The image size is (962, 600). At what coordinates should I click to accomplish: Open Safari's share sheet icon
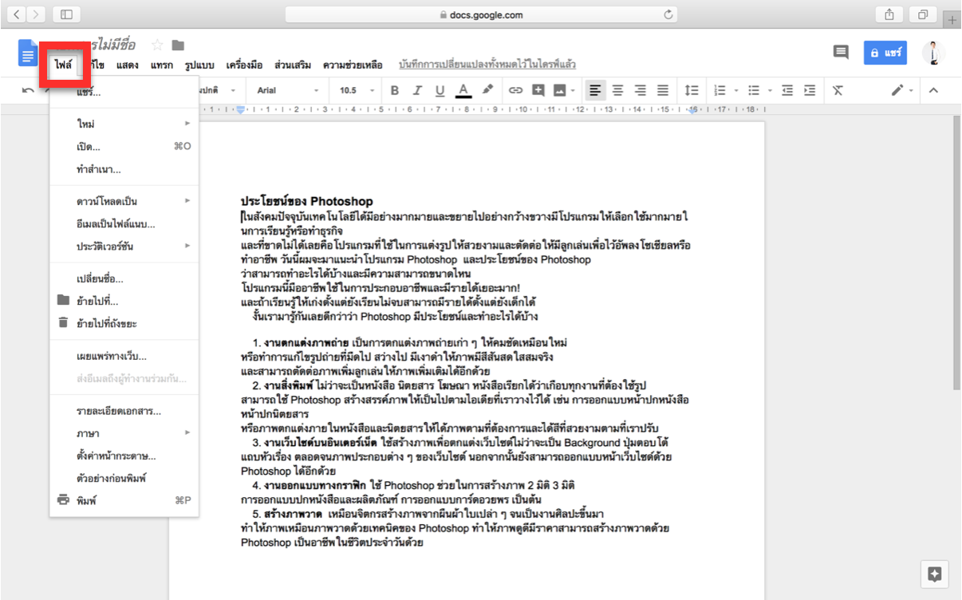point(889,14)
